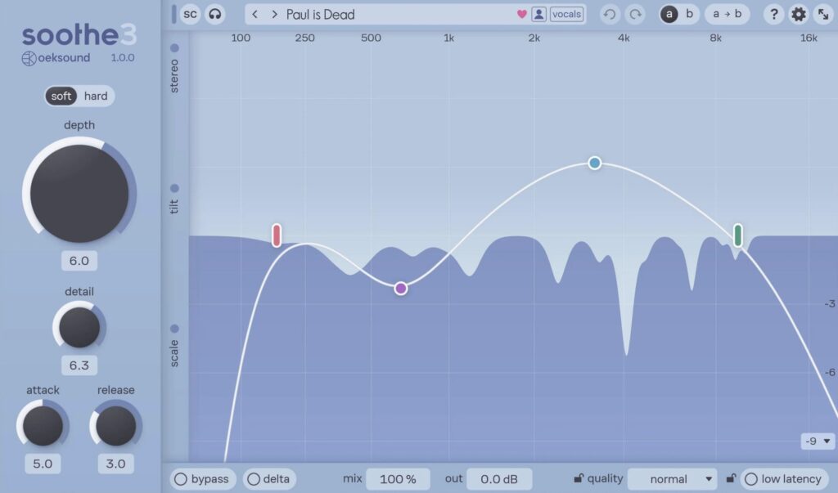
Task: Enable the sidechain sc button
Action: click(x=190, y=15)
